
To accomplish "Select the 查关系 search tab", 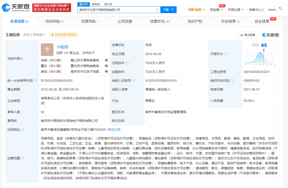I will (108, 4).
